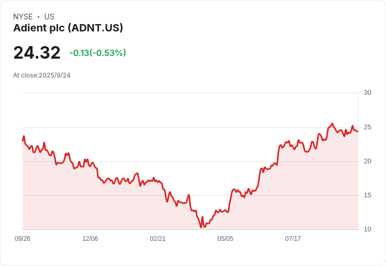Click the final point of the price line
This screenshot has height=266, width=386.
pyautogui.click(x=358, y=131)
